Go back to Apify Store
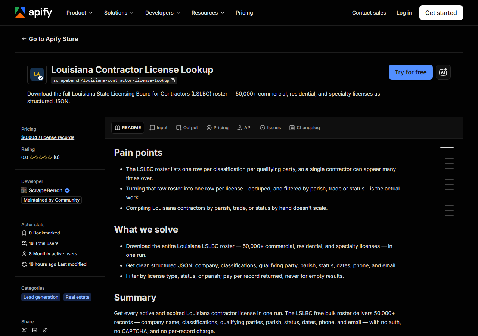Viewport: 478px width, 336px height. pos(50,39)
